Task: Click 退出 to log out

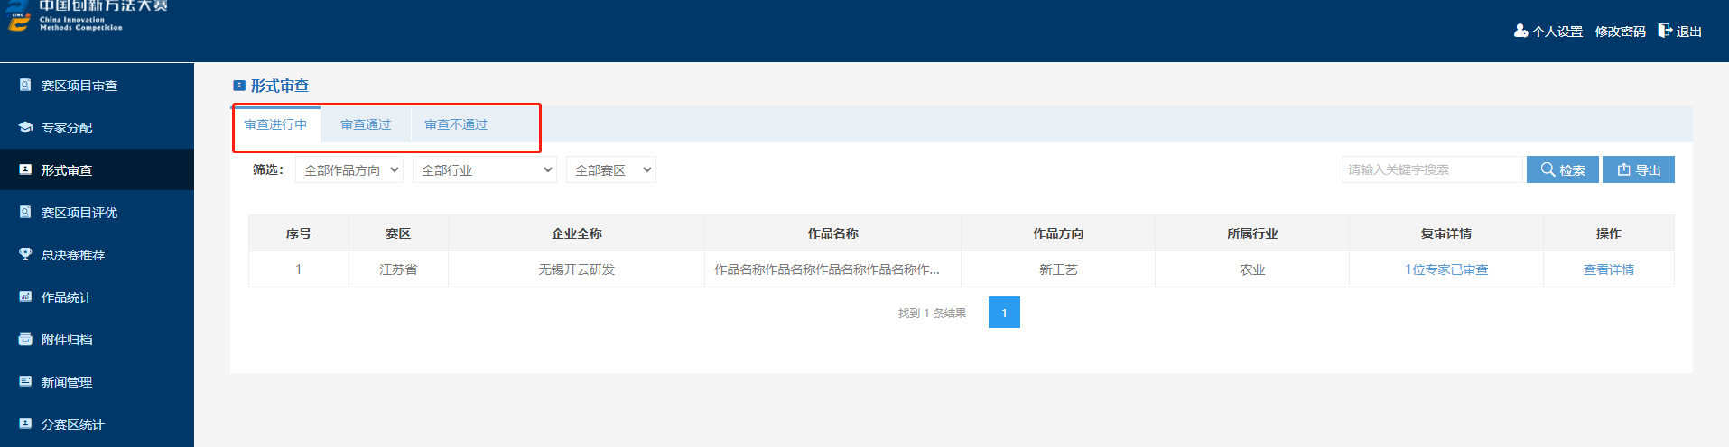Action: tap(1689, 32)
